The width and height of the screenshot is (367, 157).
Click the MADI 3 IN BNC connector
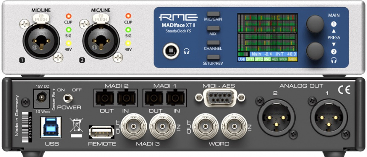pyautogui.click(x=162, y=127)
